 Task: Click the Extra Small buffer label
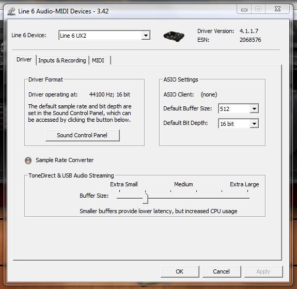click(x=124, y=184)
